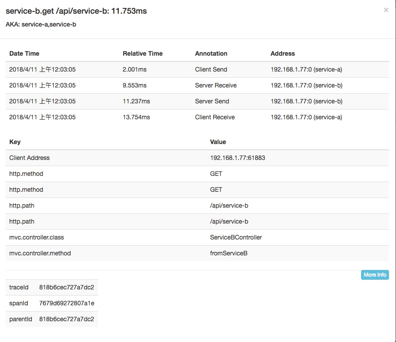Screen dimensions: 396x342
Task: Select the parentId value cell
Action: (x=67, y=319)
